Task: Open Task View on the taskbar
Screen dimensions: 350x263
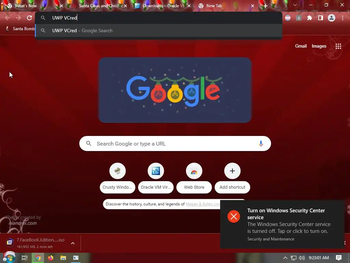Action: click(x=25, y=258)
